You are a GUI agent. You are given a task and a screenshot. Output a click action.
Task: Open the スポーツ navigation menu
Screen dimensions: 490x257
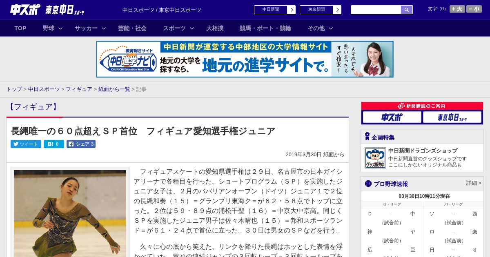click(x=174, y=28)
